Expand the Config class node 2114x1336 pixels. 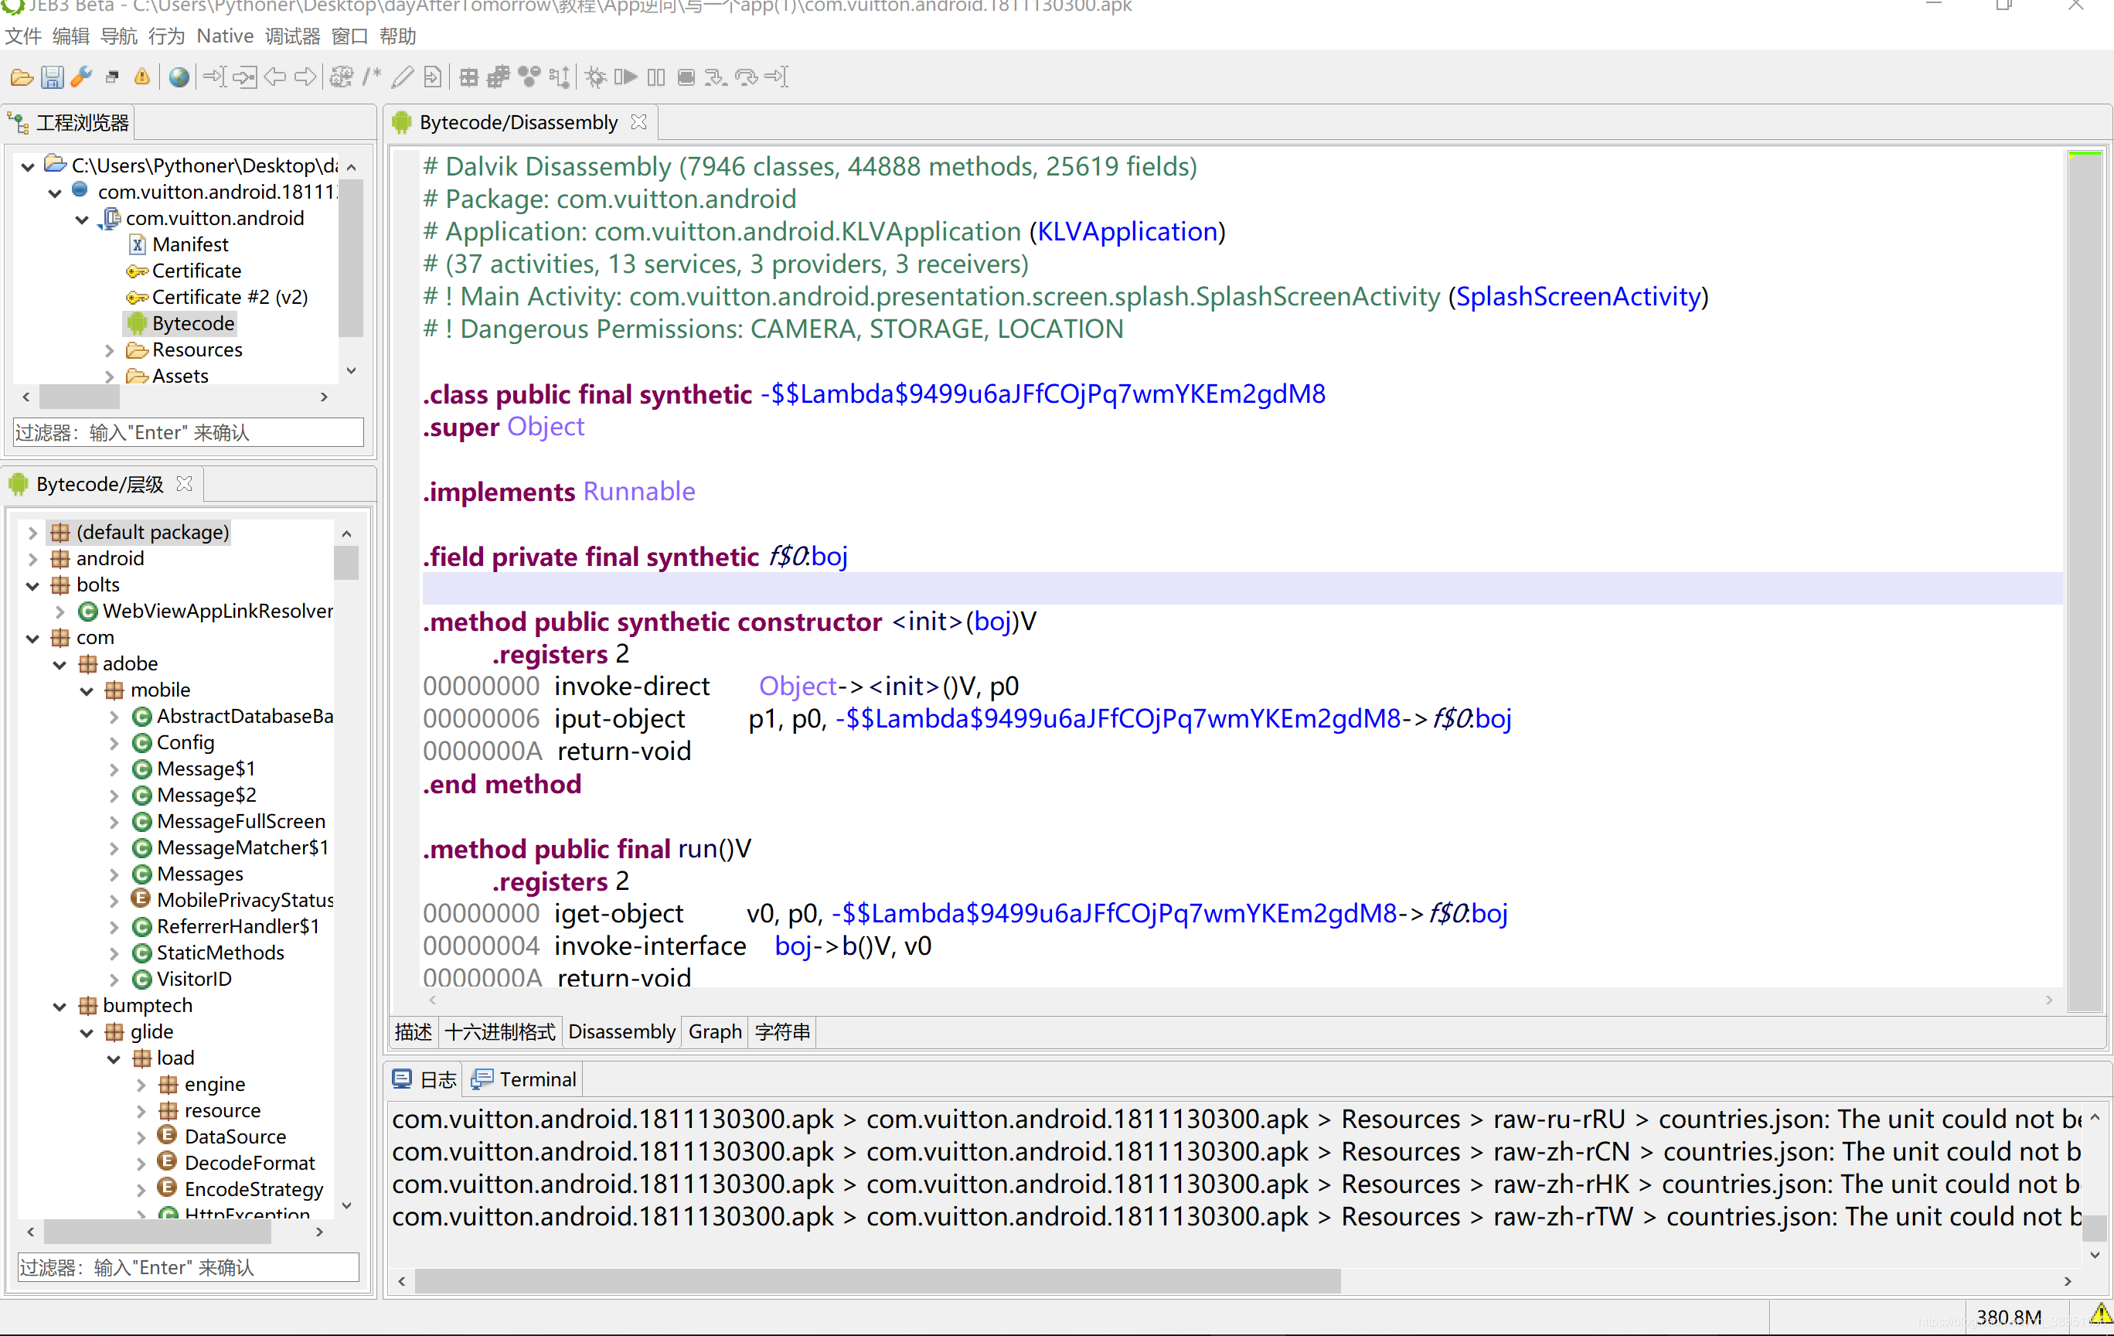pyautogui.click(x=114, y=743)
